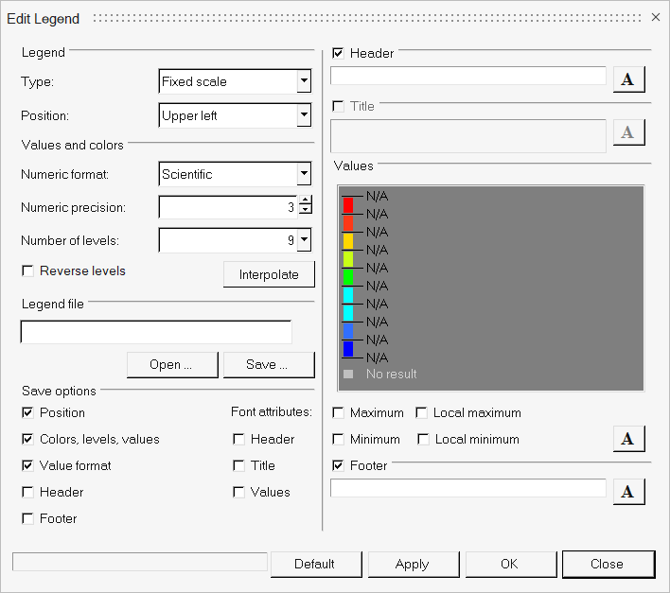Check the Local minimum option
Screen dimensions: 670x593
(x=424, y=440)
